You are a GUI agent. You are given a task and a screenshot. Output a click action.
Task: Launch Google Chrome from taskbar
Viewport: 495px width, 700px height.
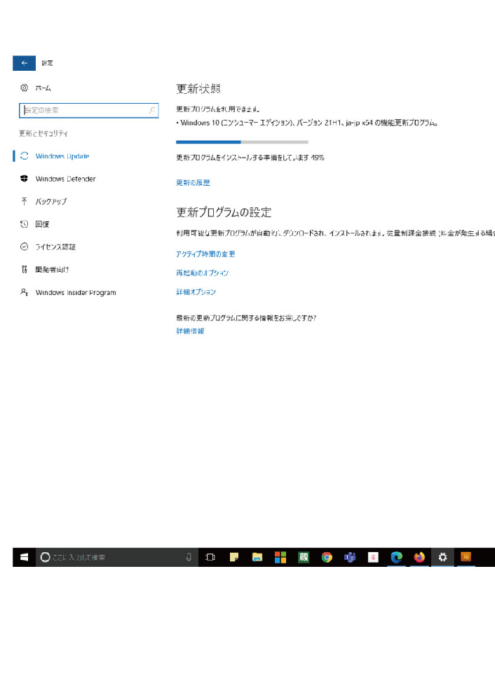327,557
